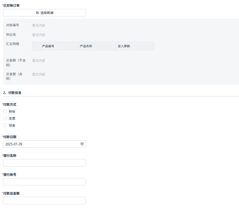Click the 产品编号 column header
The width and height of the screenshot is (239, 208).
click(x=59, y=46)
